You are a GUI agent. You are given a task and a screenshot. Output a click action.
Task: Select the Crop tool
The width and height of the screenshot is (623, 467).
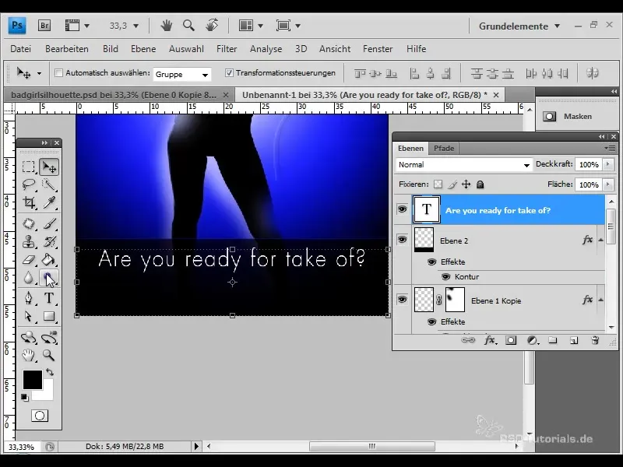29,203
